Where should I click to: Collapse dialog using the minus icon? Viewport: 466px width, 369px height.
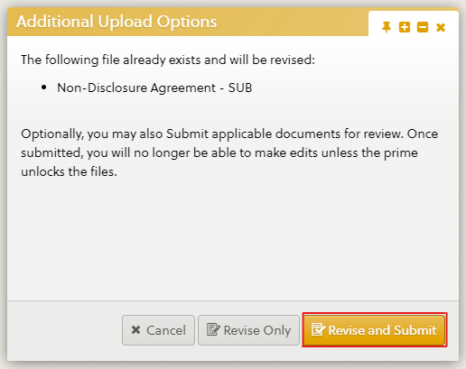click(x=423, y=27)
